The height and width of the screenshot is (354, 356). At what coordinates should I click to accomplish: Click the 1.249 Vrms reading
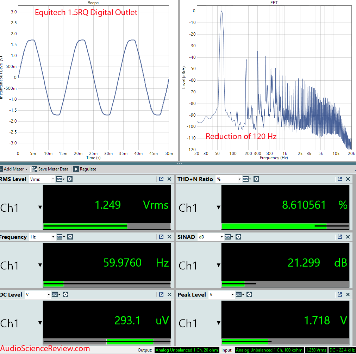(x=131, y=205)
